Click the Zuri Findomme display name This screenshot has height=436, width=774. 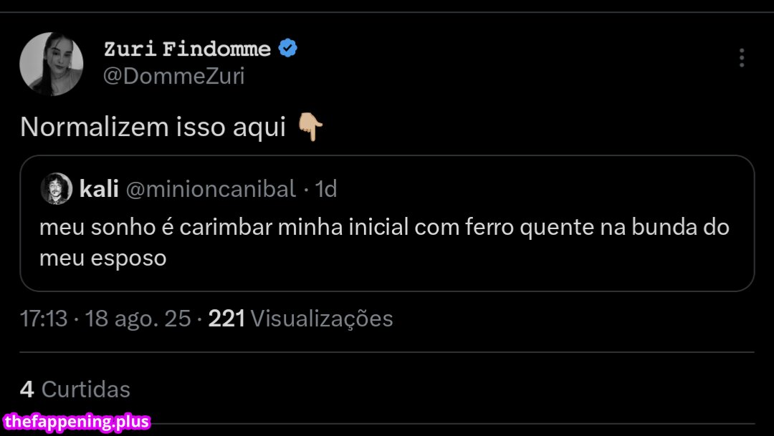click(x=187, y=49)
